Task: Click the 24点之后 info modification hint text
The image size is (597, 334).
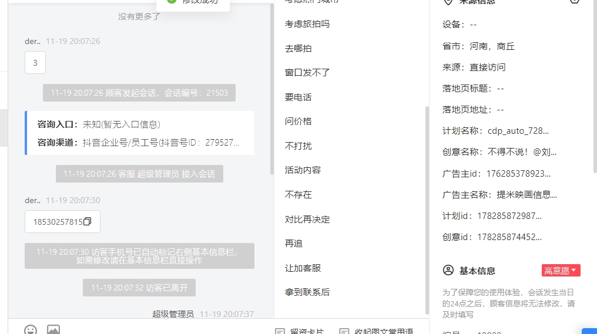Action: pos(509,303)
